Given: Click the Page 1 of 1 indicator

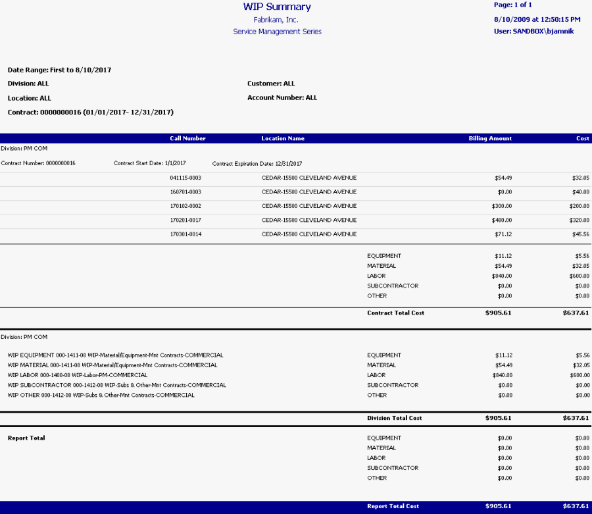Looking at the screenshot, I should 512,5.
